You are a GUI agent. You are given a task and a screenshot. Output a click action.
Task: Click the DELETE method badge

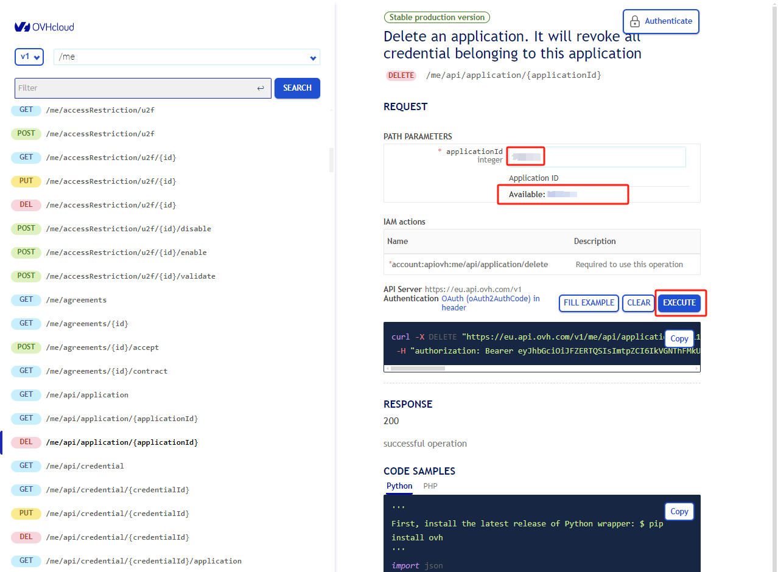coord(401,75)
